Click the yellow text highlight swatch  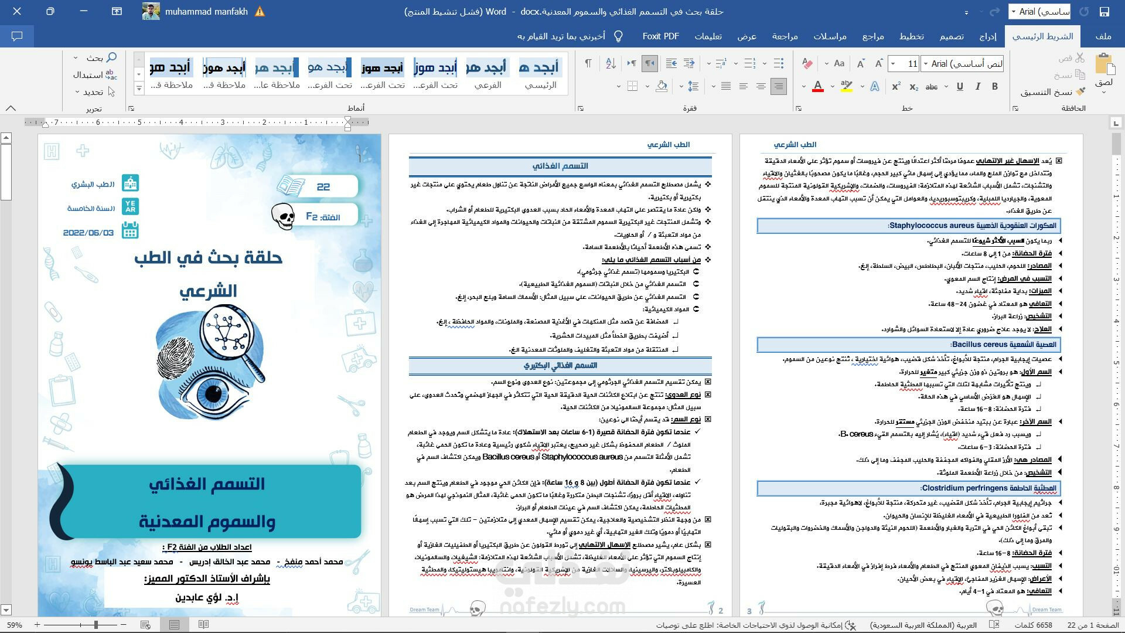847,87
